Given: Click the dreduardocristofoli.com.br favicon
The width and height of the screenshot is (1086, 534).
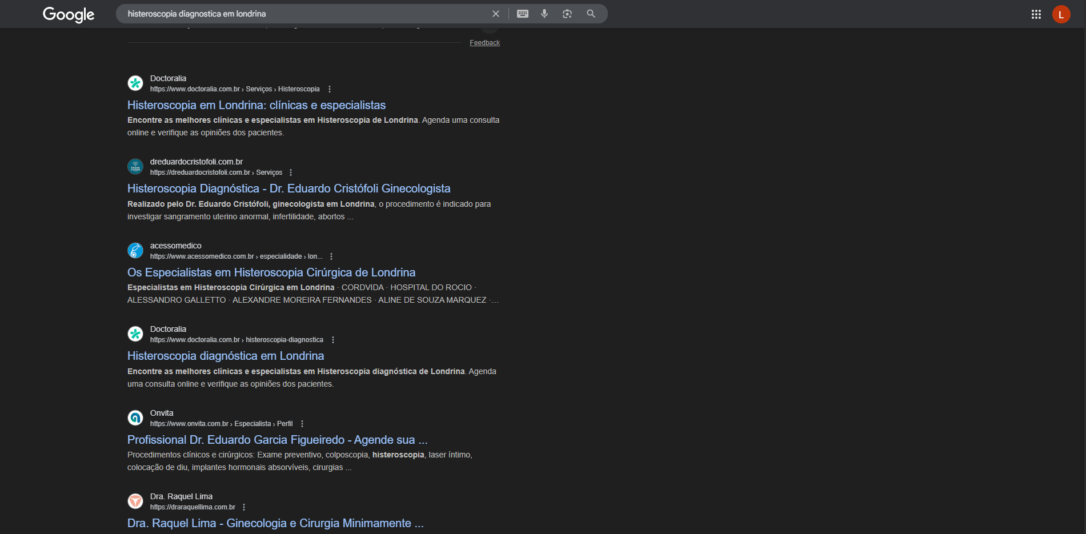Looking at the screenshot, I should click(x=135, y=166).
